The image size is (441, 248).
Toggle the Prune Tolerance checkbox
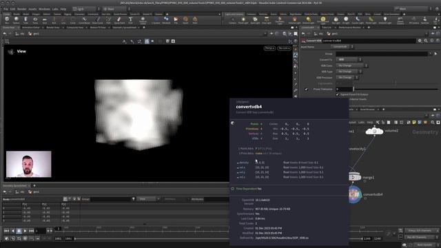(x=306, y=89)
